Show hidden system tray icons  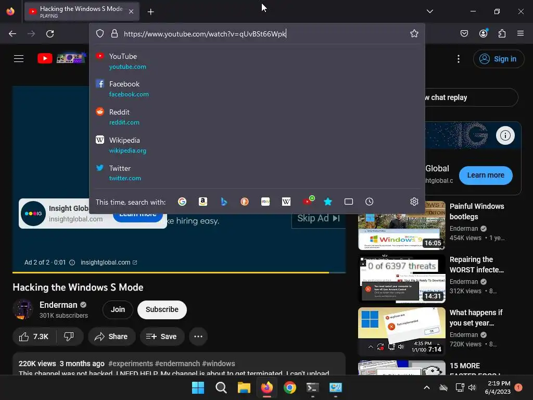point(427,387)
